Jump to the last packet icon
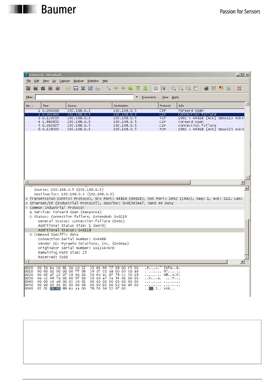 click(x=145, y=88)
